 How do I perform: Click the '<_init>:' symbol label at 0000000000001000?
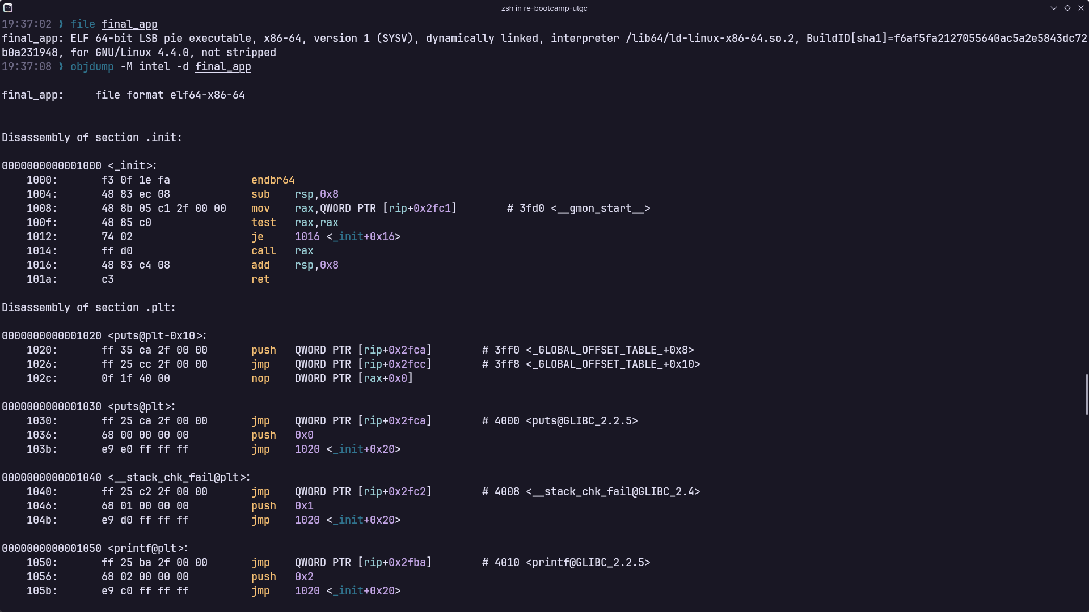(132, 166)
